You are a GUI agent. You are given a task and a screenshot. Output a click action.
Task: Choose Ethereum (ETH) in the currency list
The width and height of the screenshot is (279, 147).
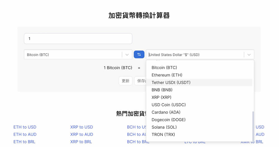(x=167, y=75)
